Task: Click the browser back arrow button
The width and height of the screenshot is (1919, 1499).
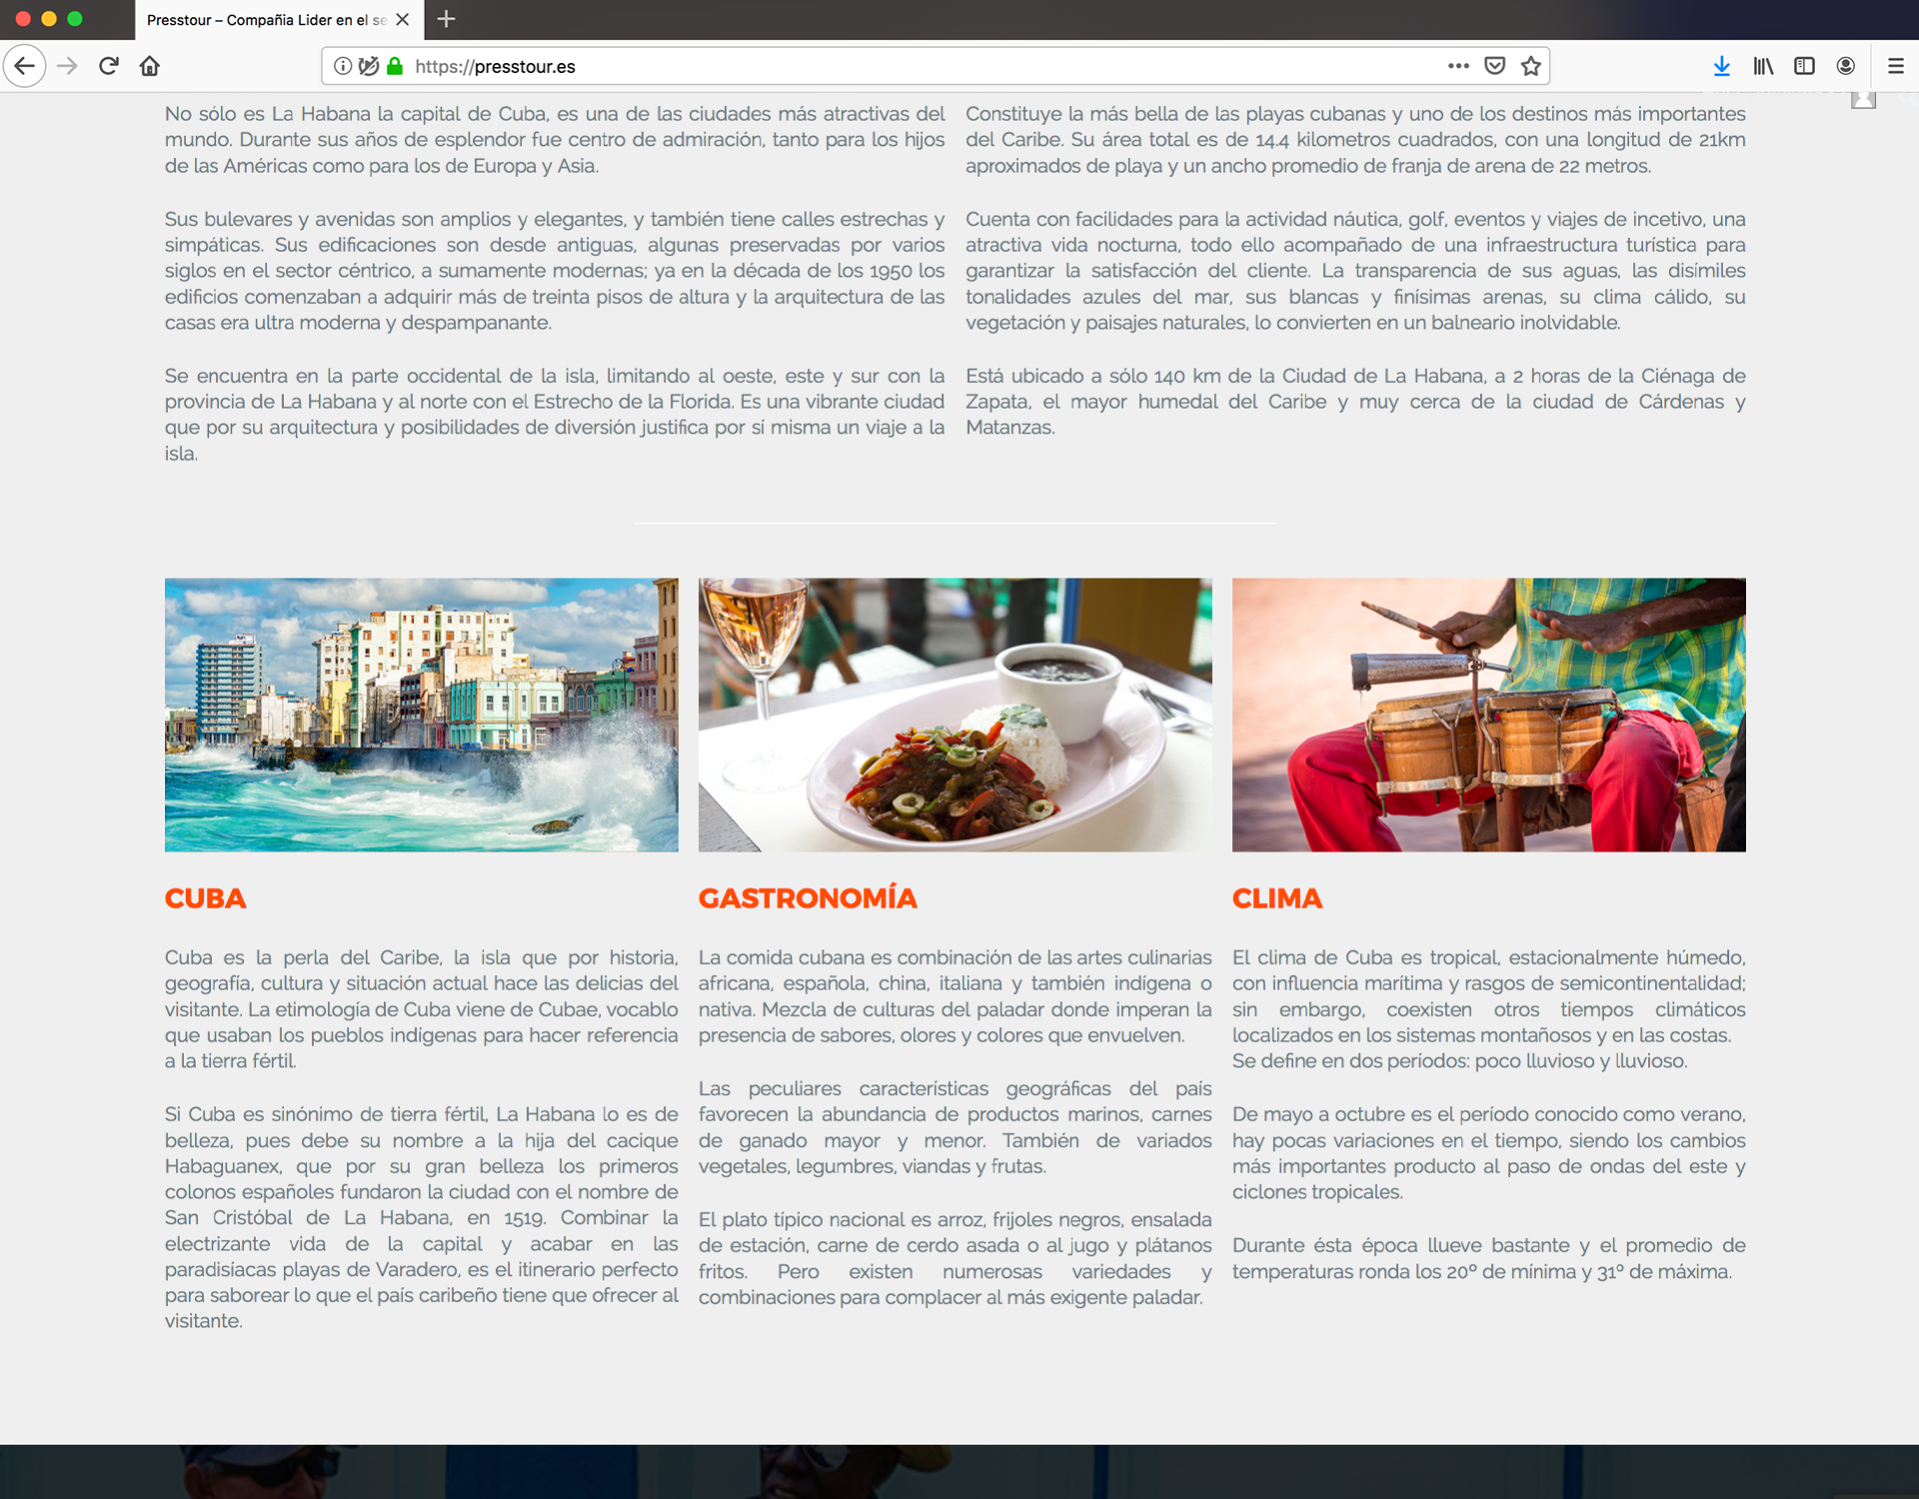Action: (25, 66)
